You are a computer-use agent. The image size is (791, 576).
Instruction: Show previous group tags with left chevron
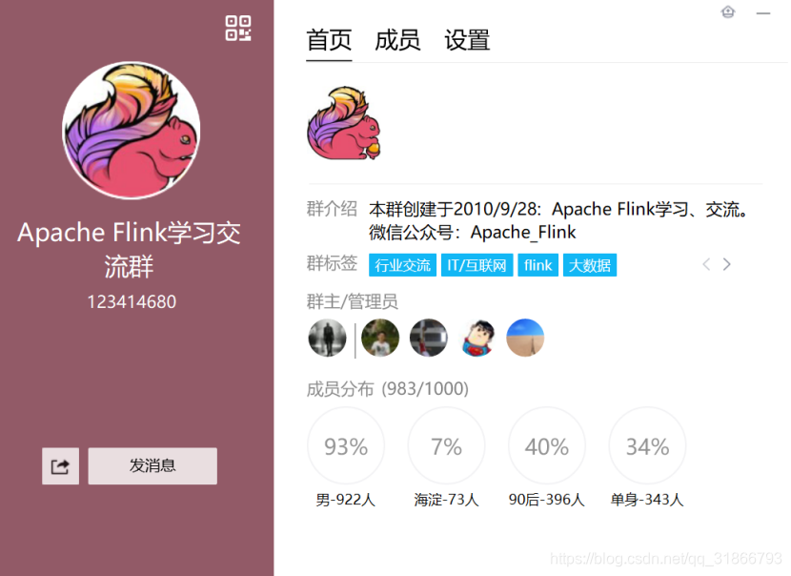[706, 264]
